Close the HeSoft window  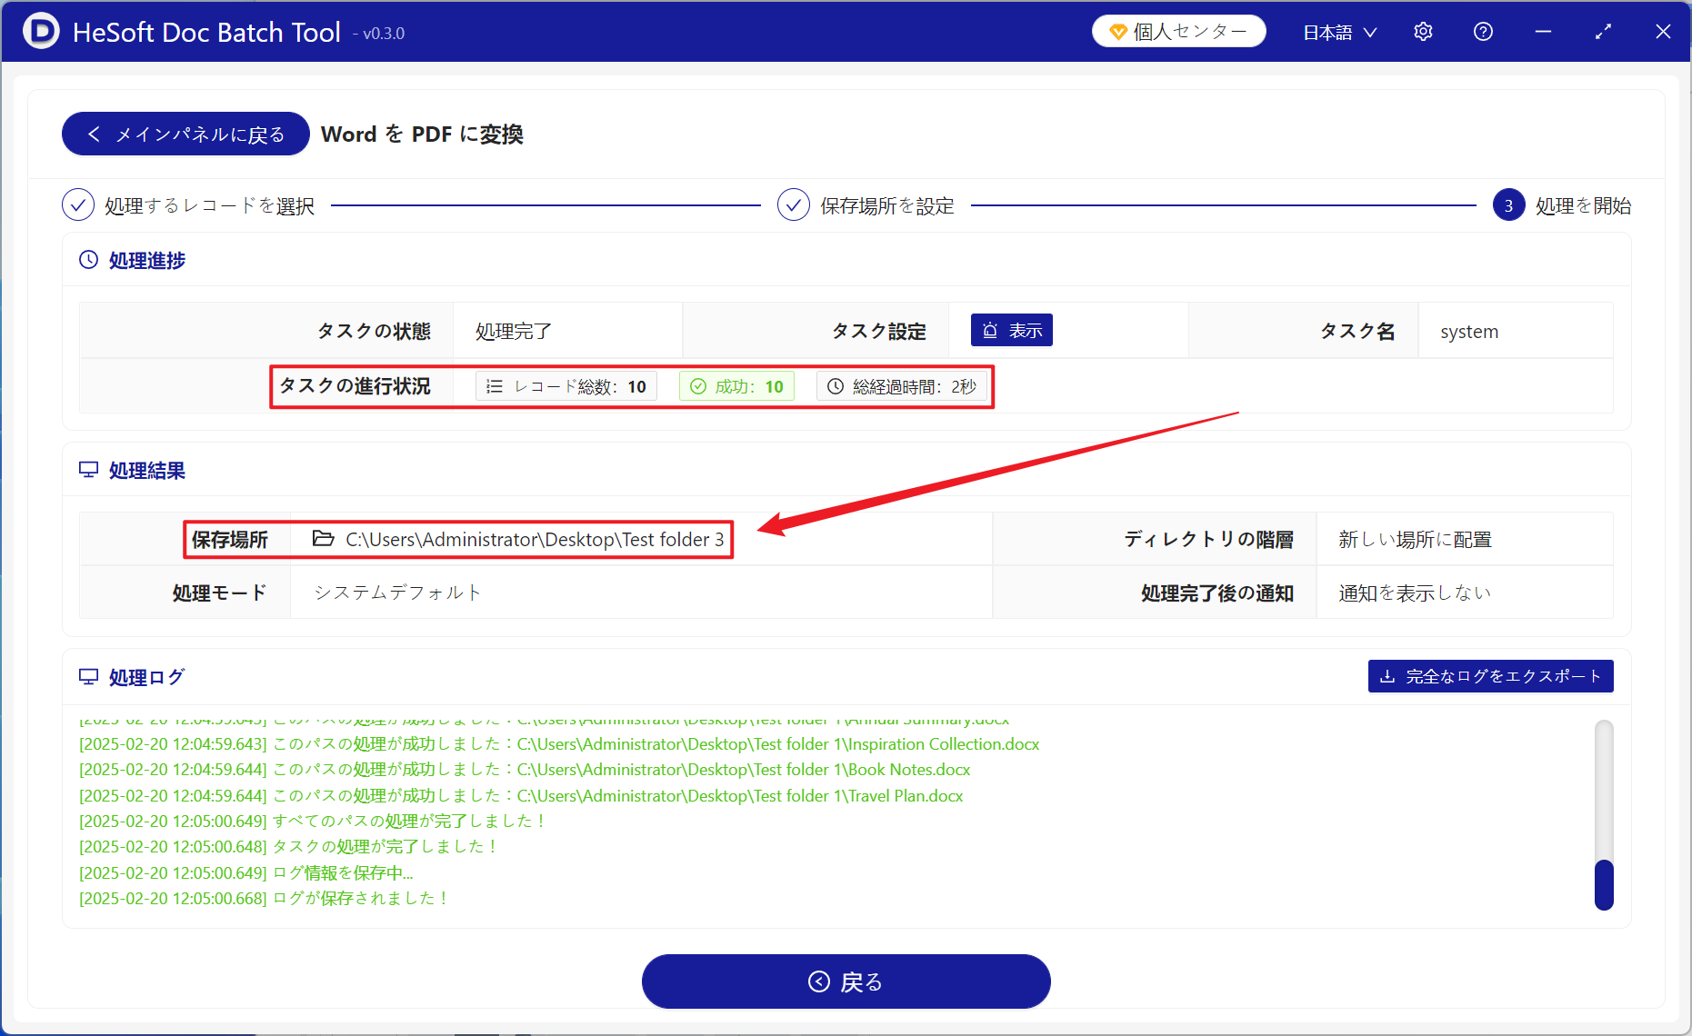(1663, 32)
